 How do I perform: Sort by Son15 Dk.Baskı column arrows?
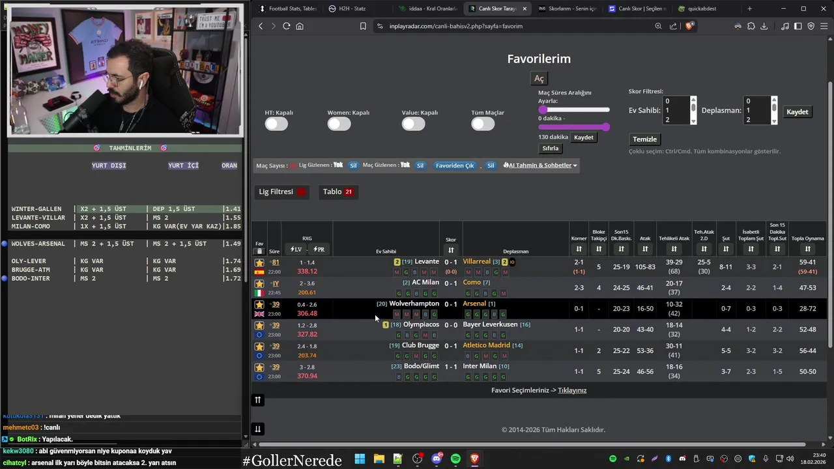[x=621, y=249]
